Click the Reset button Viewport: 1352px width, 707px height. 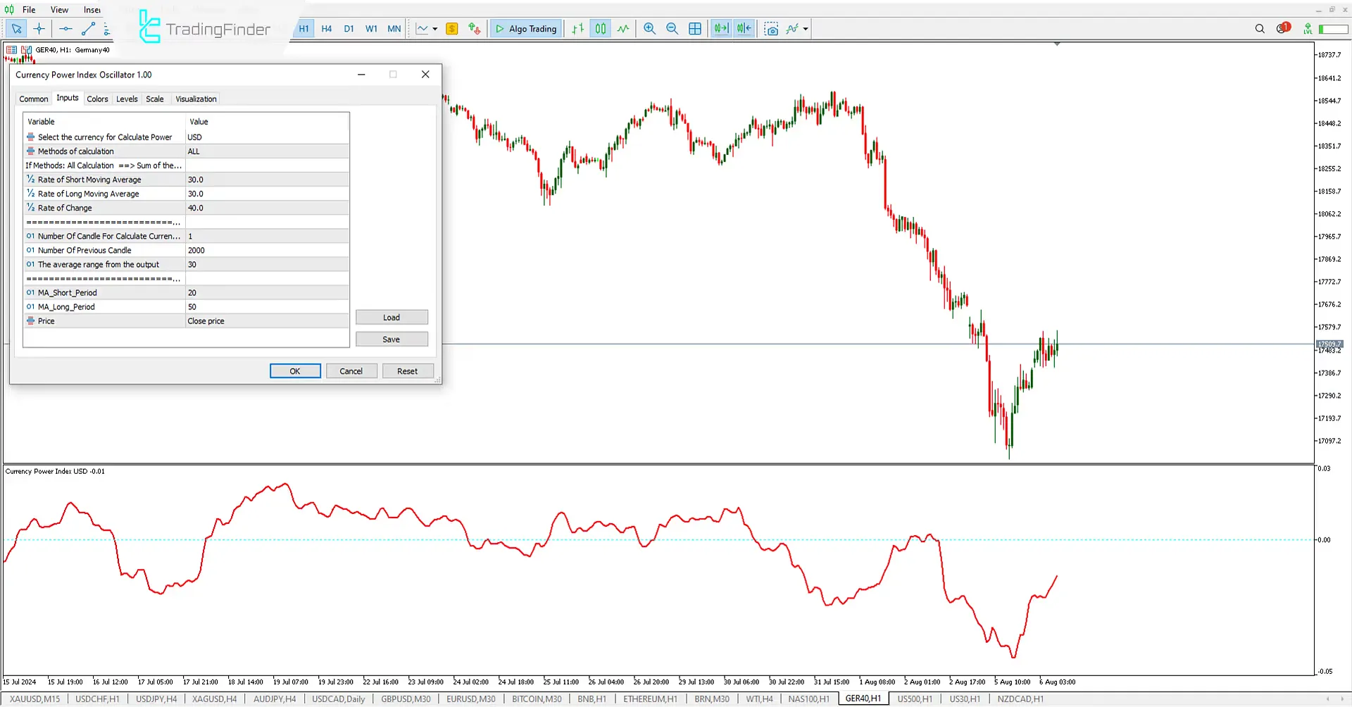point(408,370)
